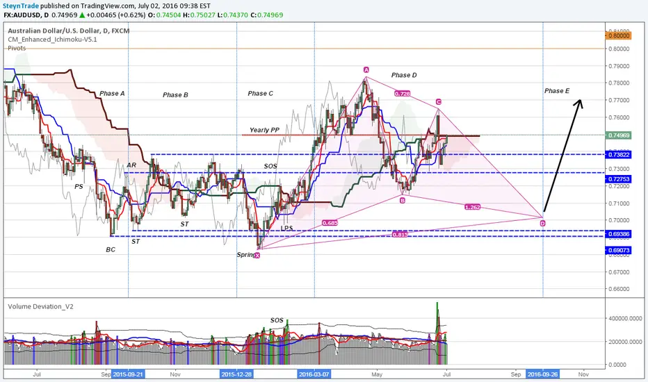Click the 0.76000 price axis tick

tap(619, 117)
